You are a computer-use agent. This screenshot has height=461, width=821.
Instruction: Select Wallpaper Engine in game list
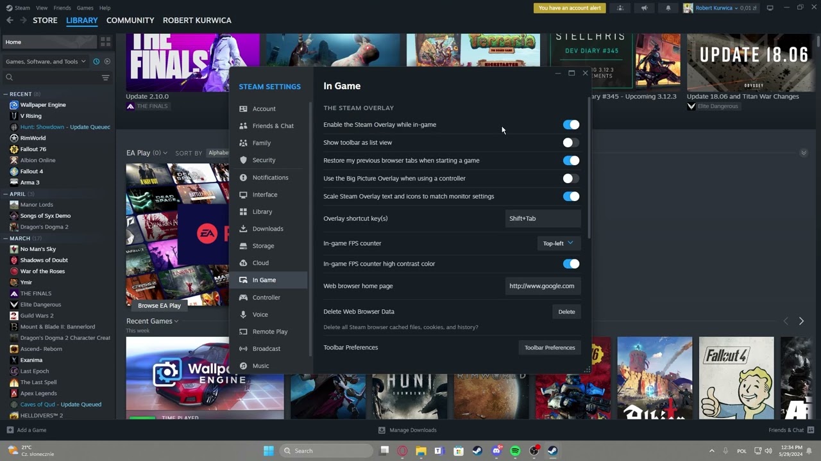point(43,105)
